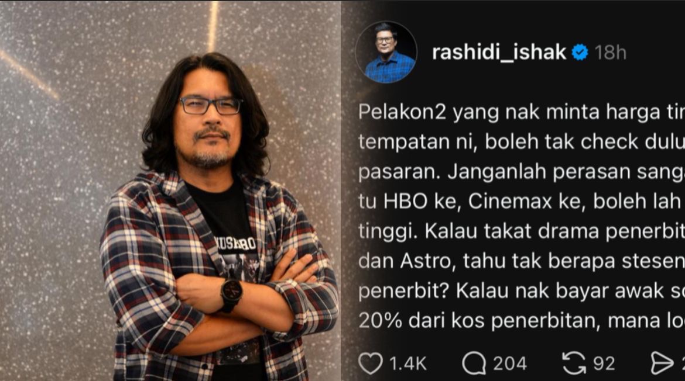This screenshot has width=685, height=381.
Task: Click line 'tinggi. Kalau takat drama penerbit'
Action: pos(522,231)
